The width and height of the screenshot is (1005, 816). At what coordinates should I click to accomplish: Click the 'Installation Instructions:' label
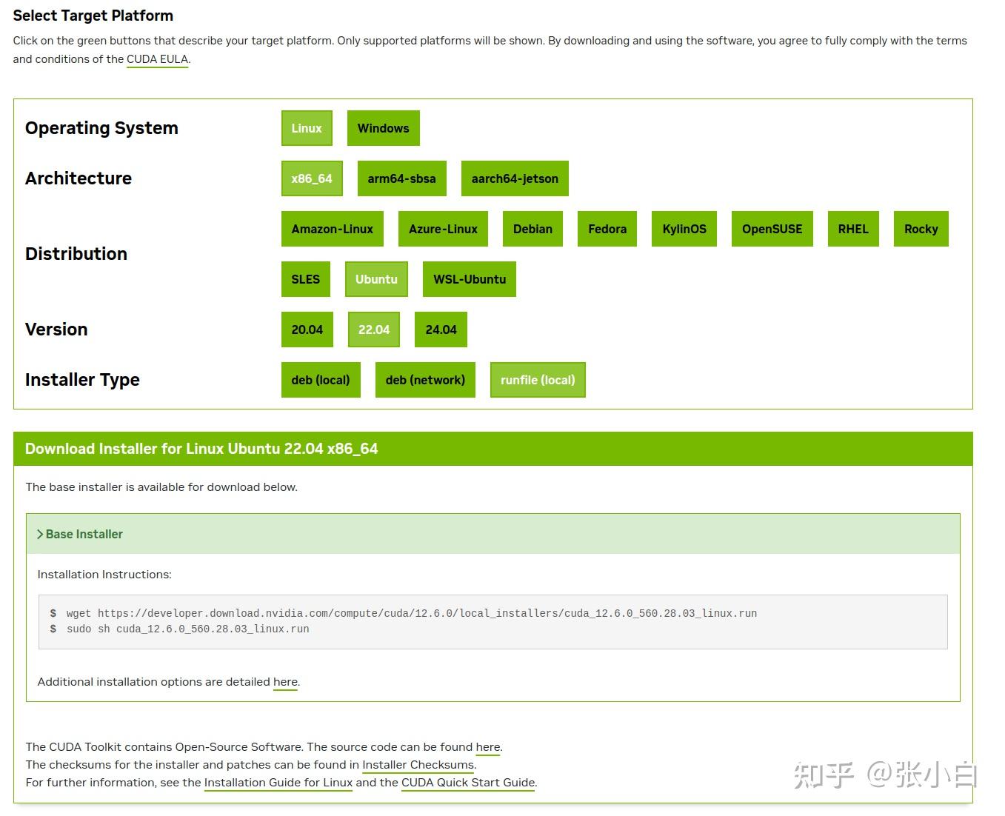point(104,575)
